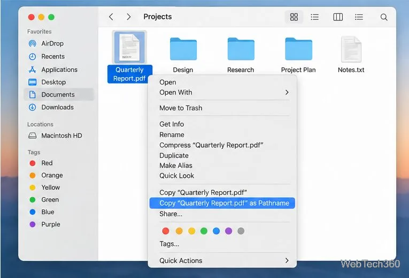The image size is (409, 278).
Task: Apply yellow tag from context menu
Action: tap(192, 231)
